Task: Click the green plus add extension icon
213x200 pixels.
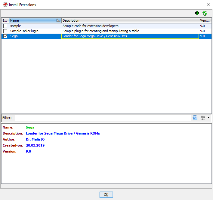Action: point(197,13)
